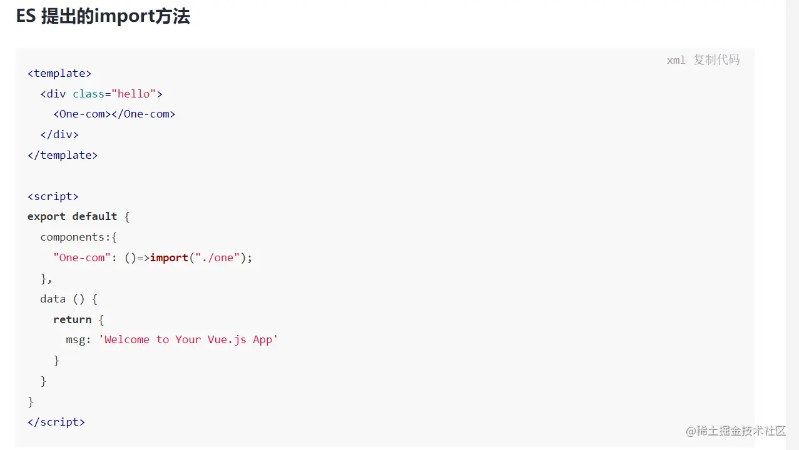This screenshot has height=450, width=799.
Task: Click the closing </template> tag
Action: click(63, 155)
